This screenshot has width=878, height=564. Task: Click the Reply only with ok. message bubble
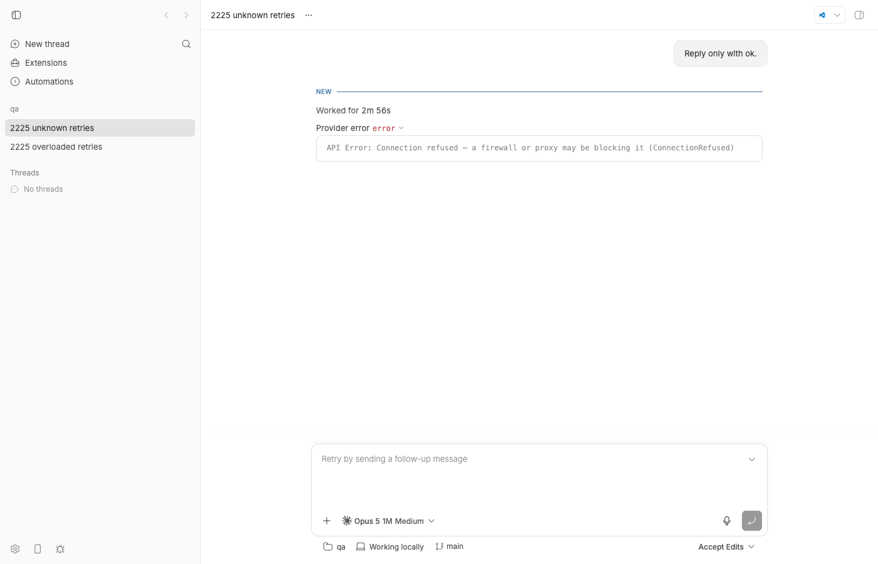(x=721, y=54)
